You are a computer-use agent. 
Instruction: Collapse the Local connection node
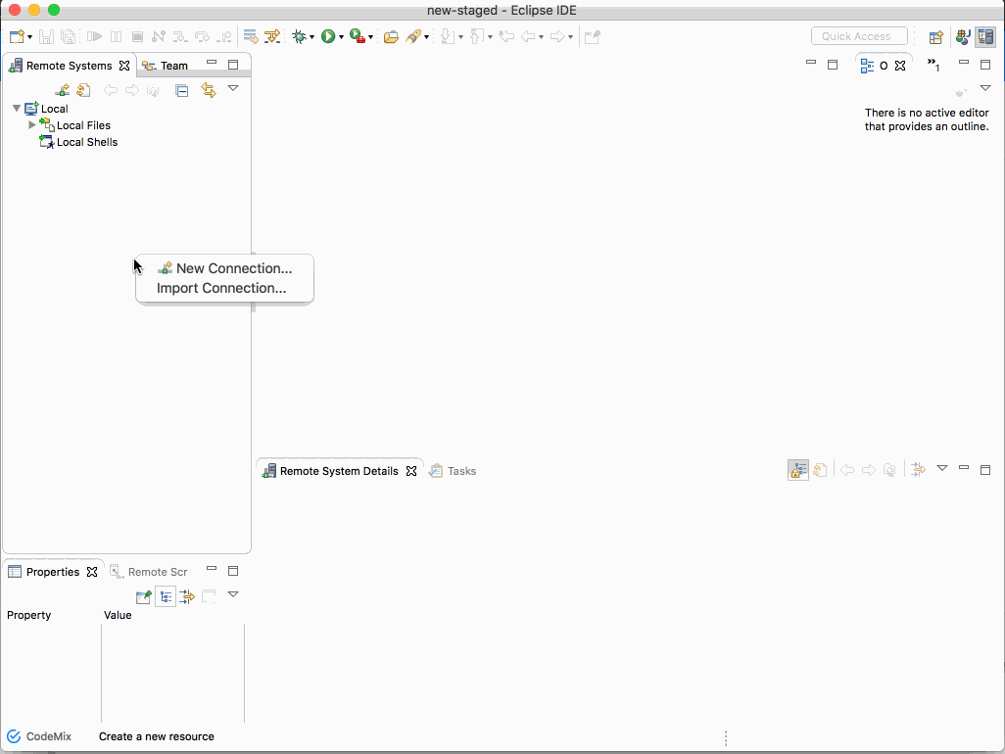coord(17,109)
